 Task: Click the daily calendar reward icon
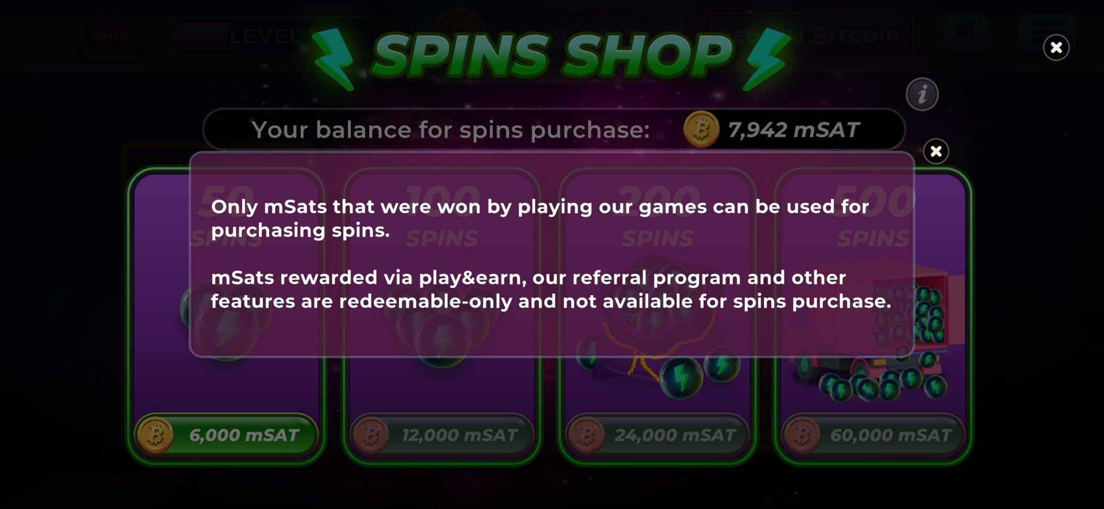click(x=109, y=38)
